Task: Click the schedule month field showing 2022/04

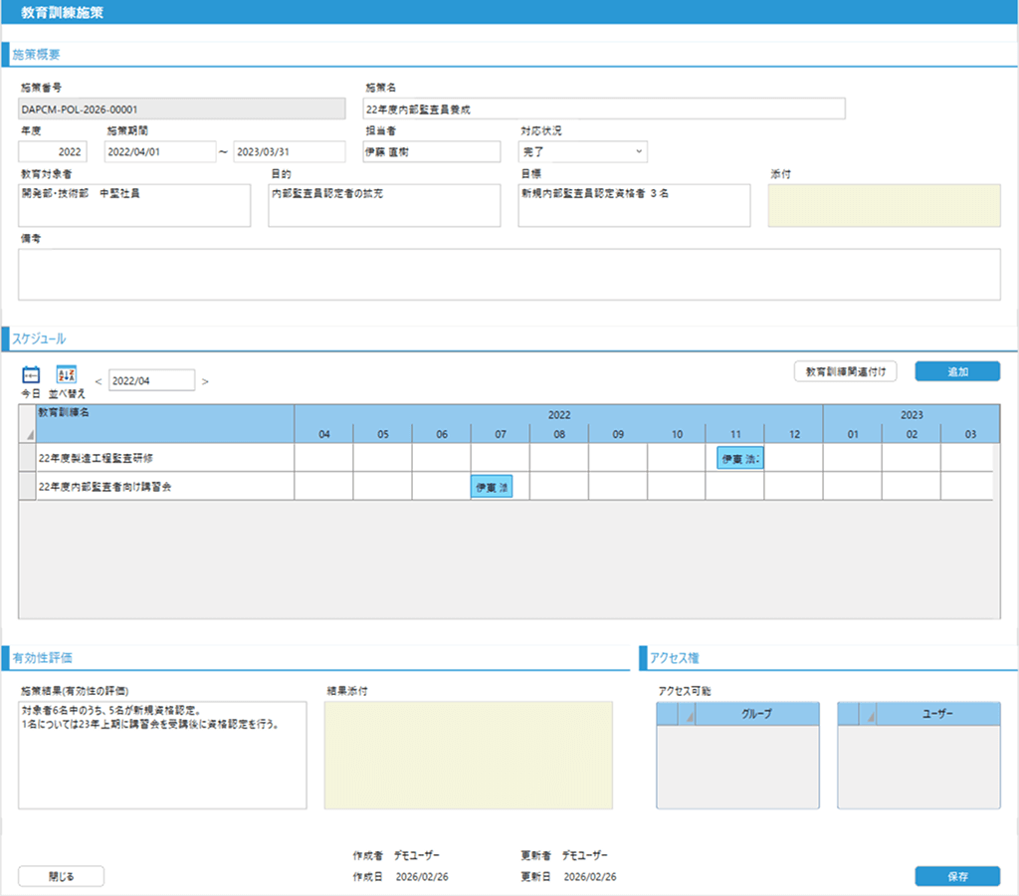Action: tap(151, 380)
